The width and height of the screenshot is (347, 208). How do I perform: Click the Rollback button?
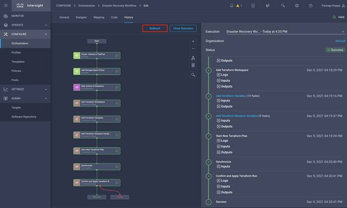coord(154,28)
